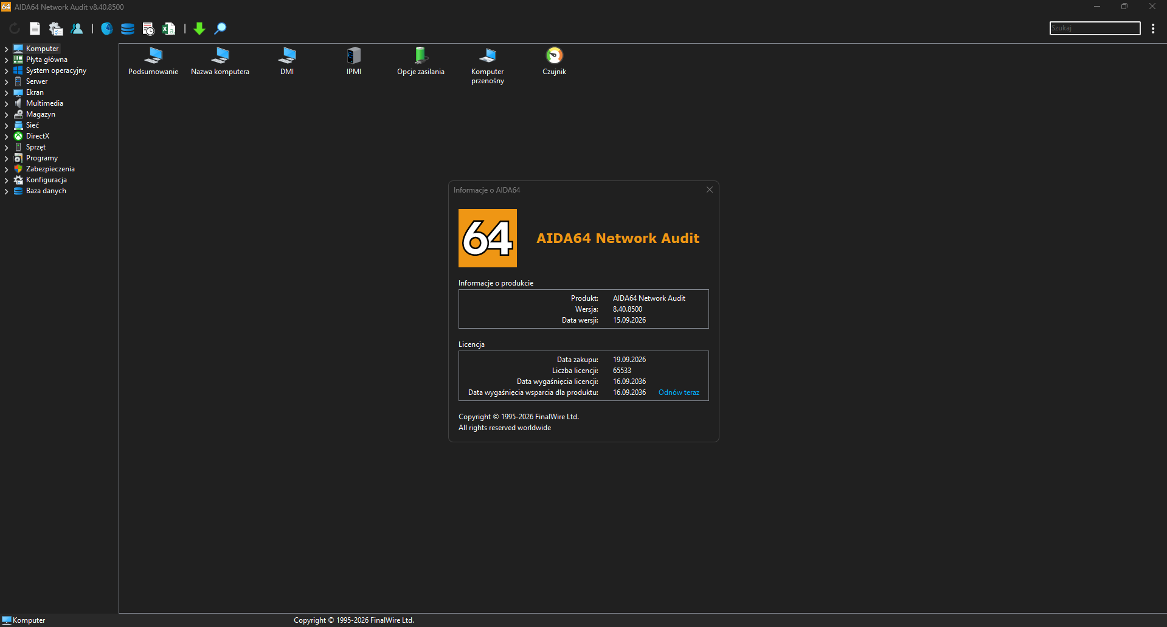The width and height of the screenshot is (1167, 627).
Task: Open the blue database stack toolbar icon
Action: [128, 29]
